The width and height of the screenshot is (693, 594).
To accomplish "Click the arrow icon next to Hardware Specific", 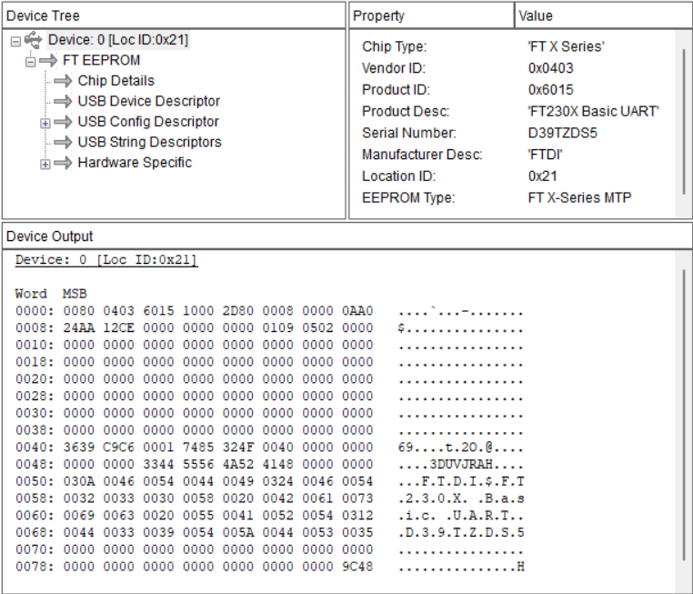I will 64,163.
